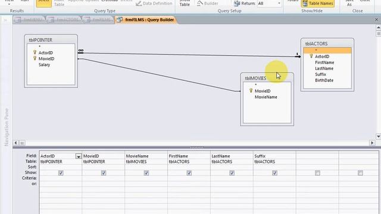Uncheck Show for the FirstName column

(189, 173)
